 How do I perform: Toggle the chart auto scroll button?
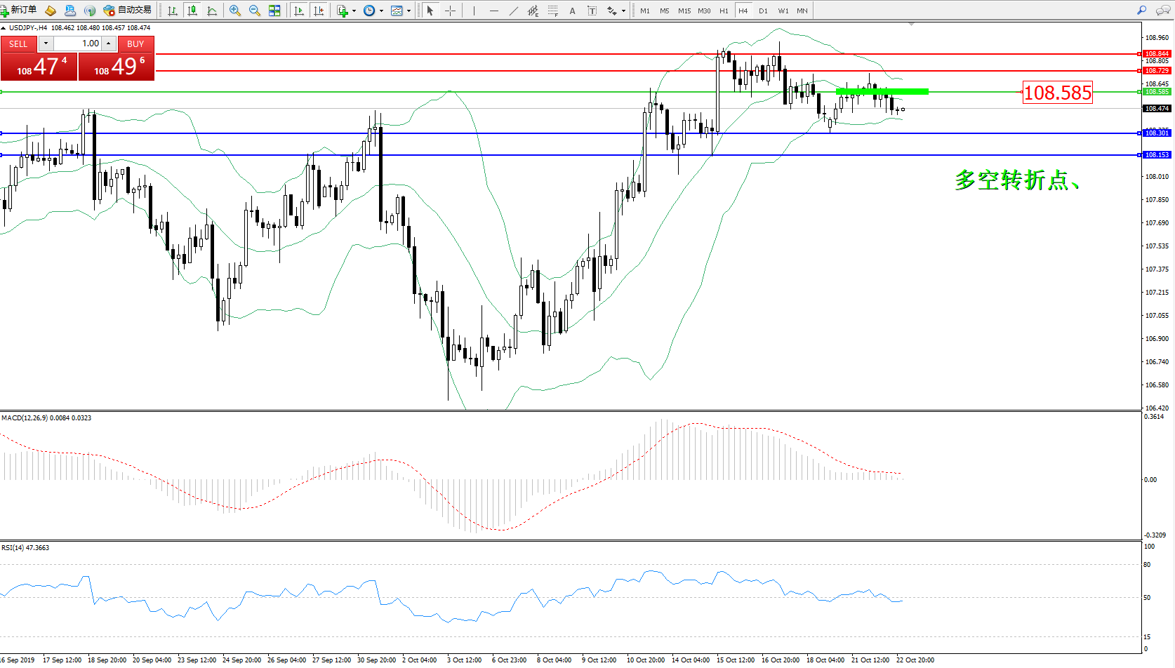pos(299,11)
